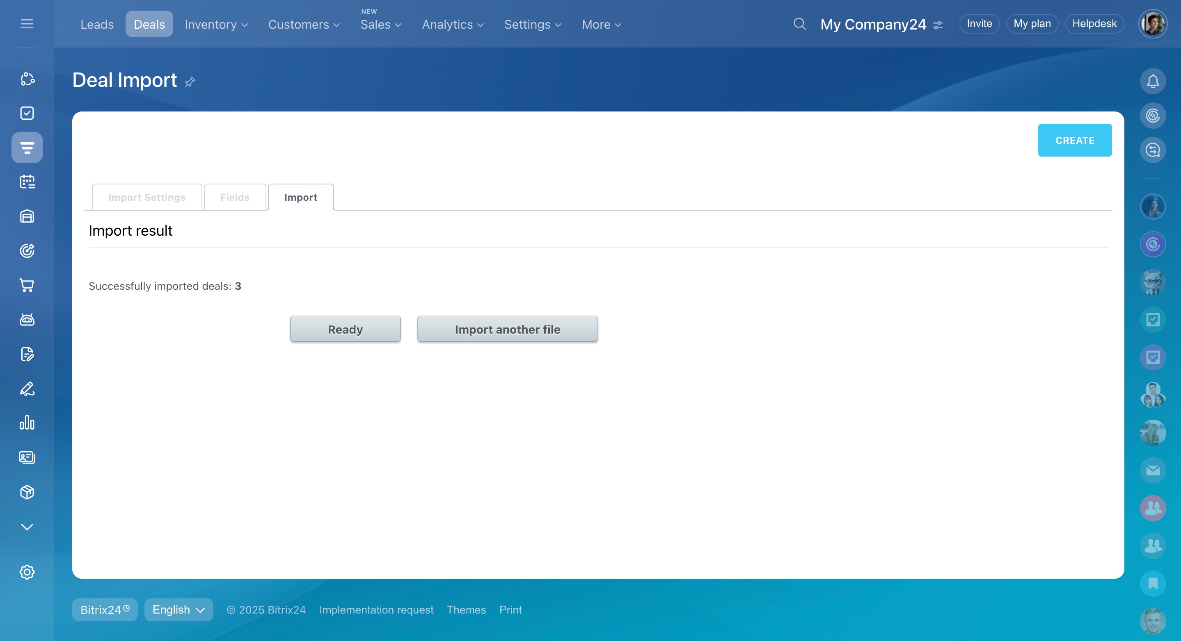Open the English language selector
Viewport: 1181px width, 641px height.
pyautogui.click(x=179, y=609)
